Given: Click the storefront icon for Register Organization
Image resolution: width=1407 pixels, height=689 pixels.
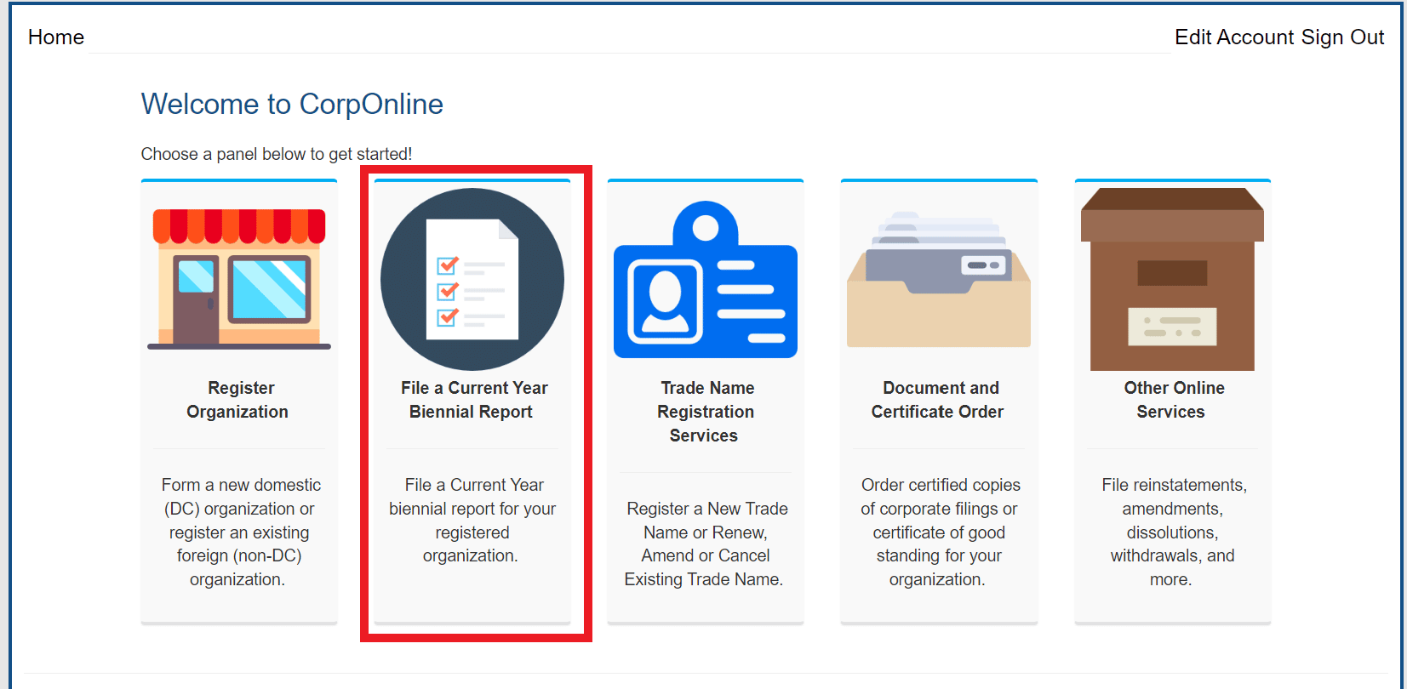Looking at the screenshot, I should coord(239,279).
